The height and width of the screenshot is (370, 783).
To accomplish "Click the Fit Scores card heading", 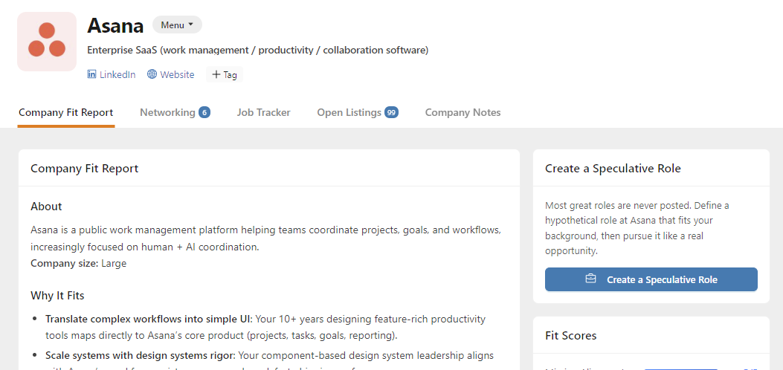I will point(571,336).
